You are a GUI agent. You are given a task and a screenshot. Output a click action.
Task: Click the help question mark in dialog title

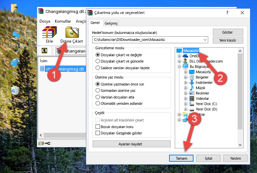pos(227,13)
